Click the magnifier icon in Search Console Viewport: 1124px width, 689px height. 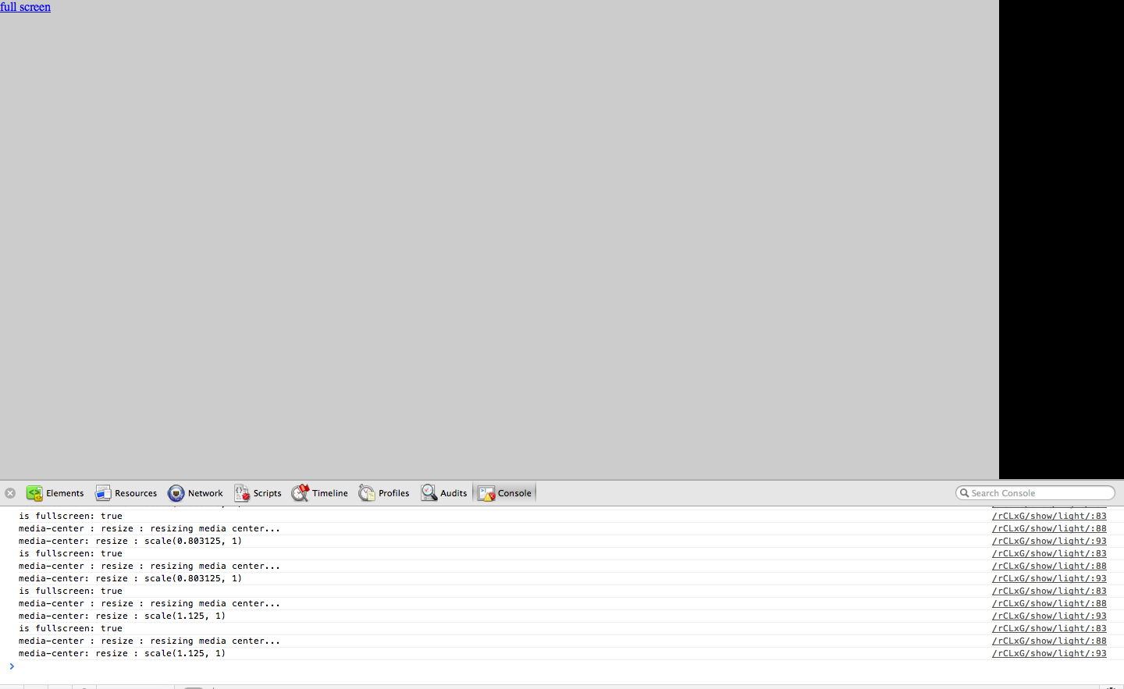[965, 493]
